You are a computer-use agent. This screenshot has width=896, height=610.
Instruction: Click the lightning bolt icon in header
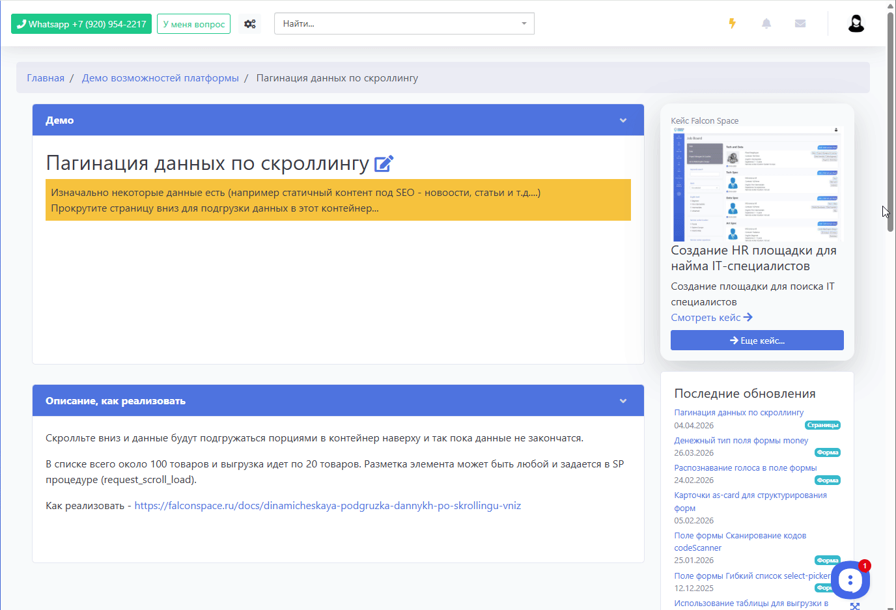tap(732, 23)
